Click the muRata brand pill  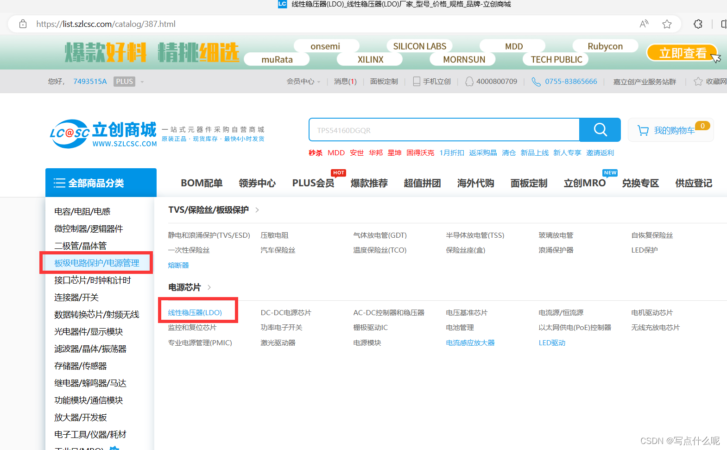[277, 59]
